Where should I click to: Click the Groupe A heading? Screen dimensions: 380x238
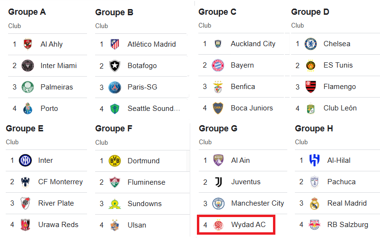click(27, 12)
